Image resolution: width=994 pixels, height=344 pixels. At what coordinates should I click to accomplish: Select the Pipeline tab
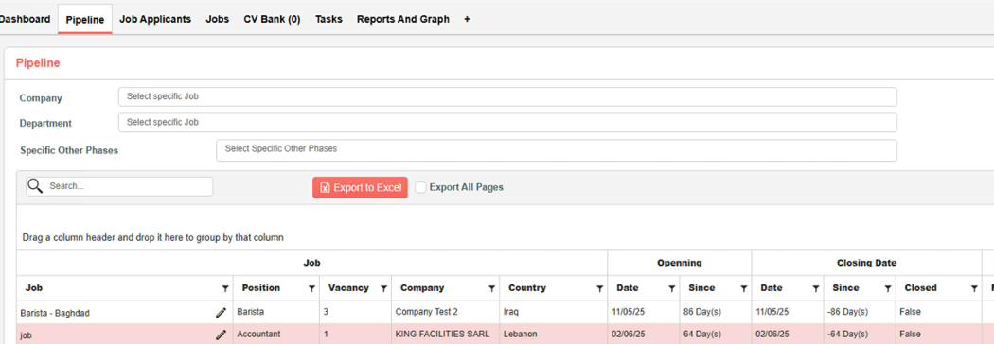pyautogui.click(x=85, y=20)
